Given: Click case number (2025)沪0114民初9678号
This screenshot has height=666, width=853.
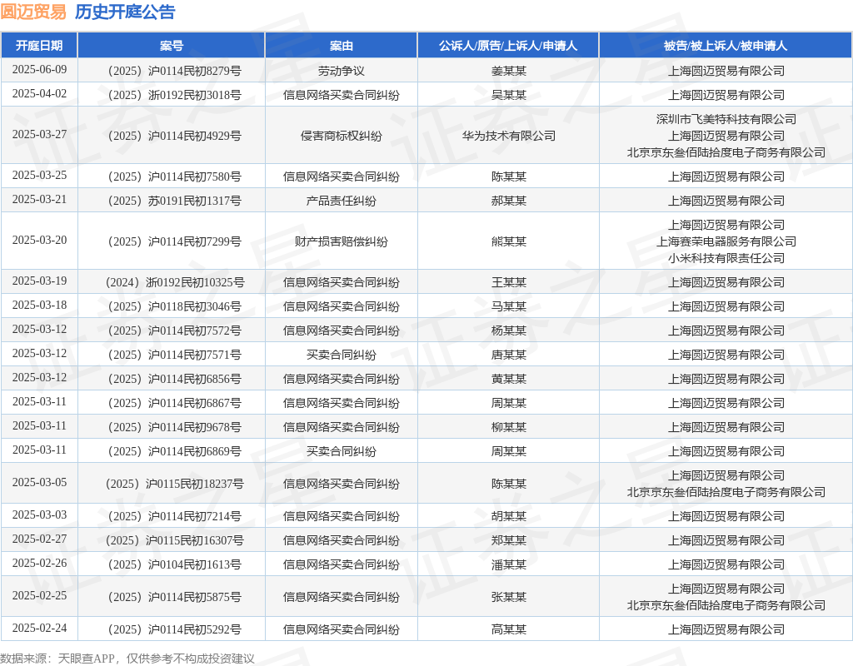Looking at the screenshot, I should [172, 427].
